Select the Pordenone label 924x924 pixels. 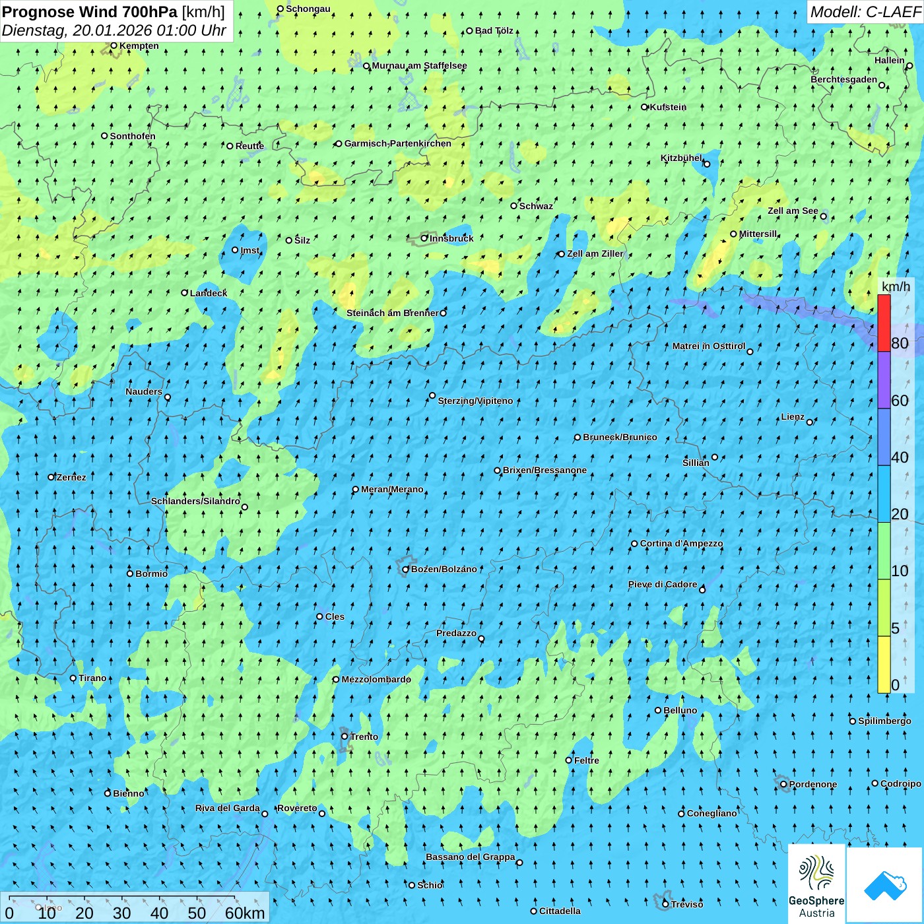pyautogui.click(x=813, y=784)
